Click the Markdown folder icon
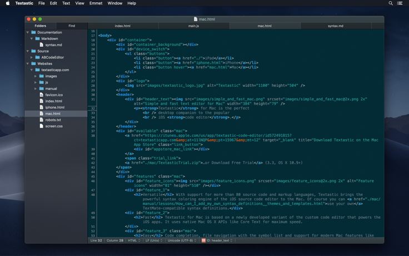The width and height of the screenshot is (409, 256). coord(37,38)
